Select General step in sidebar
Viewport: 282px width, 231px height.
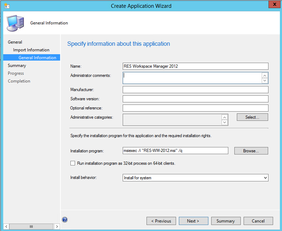pos(15,42)
